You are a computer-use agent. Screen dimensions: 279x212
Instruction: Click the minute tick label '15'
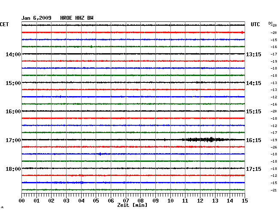click(245, 200)
